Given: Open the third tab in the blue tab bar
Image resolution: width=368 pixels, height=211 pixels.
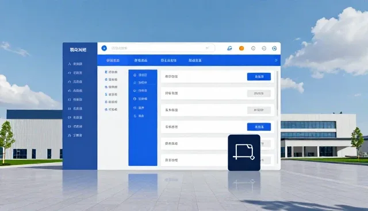Looking at the screenshot, I should [x=168, y=60].
